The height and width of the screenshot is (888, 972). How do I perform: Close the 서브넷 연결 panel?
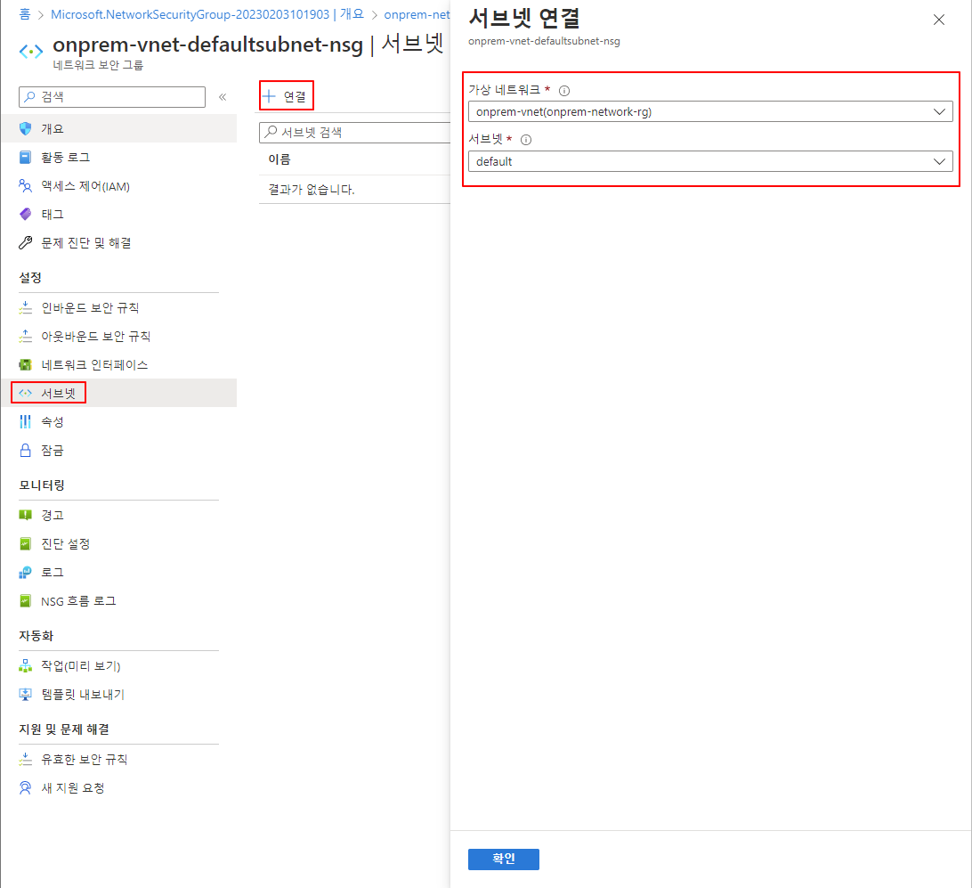(x=938, y=20)
